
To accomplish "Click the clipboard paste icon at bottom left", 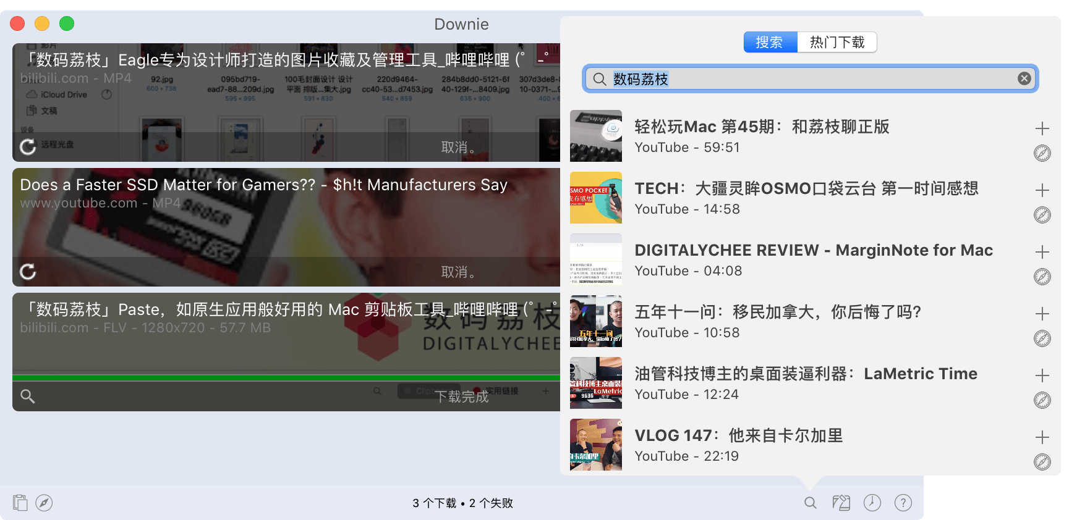I will pos(20,503).
